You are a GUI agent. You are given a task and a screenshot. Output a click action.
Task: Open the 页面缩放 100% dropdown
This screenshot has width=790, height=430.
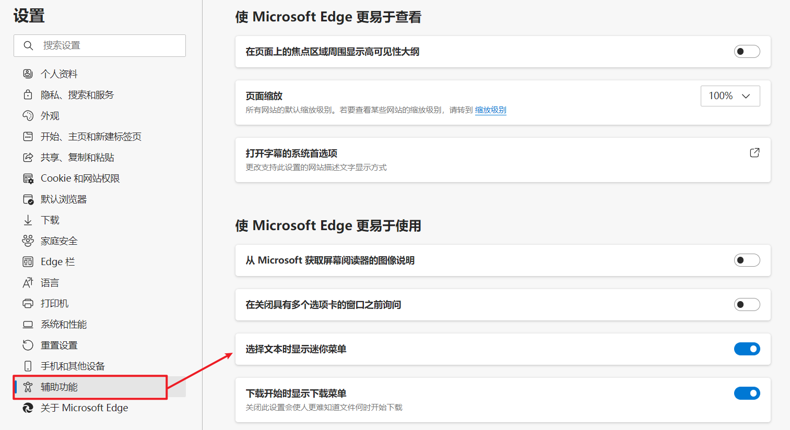(x=730, y=96)
